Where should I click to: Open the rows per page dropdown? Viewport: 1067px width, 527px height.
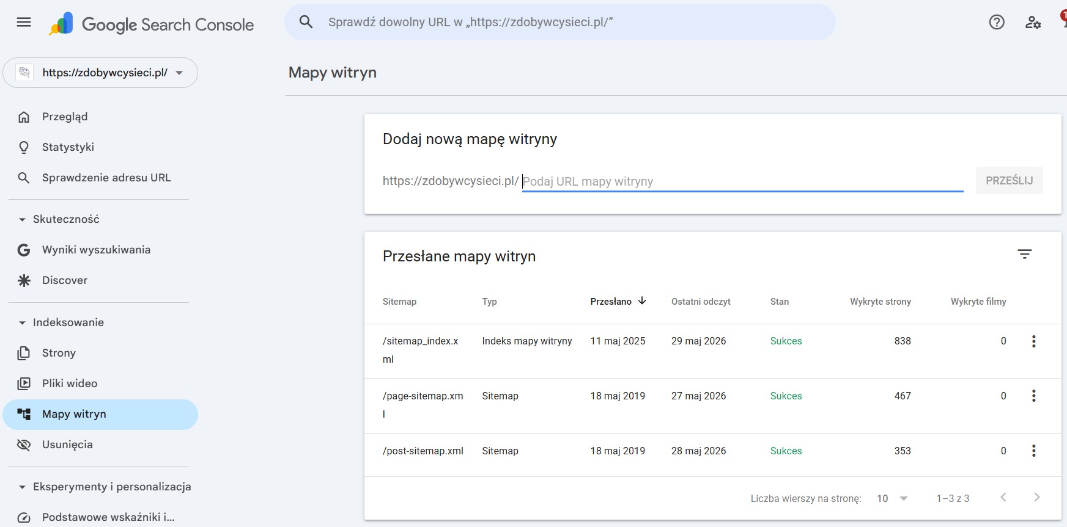[892, 498]
